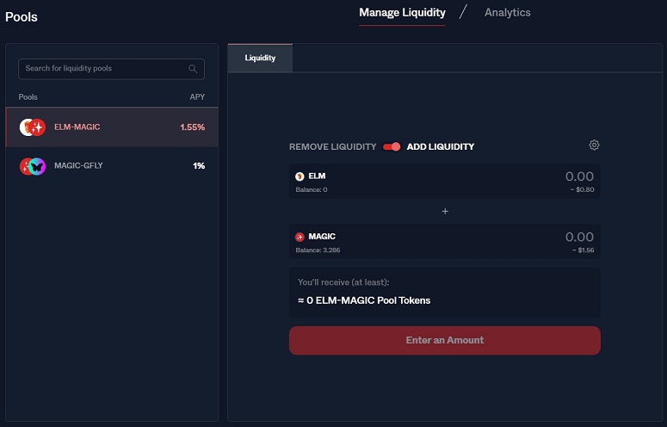
Task: Toggle the Remove/Add Liquidity switch
Action: (392, 146)
